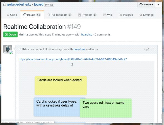Click the gebruederheitz owner link
Image resolution: width=164 pixels, height=125 pixels.
click(19, 4)
